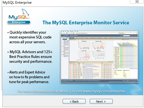Click the Next > button
144x108 pixels.
(x=101, y=101)
